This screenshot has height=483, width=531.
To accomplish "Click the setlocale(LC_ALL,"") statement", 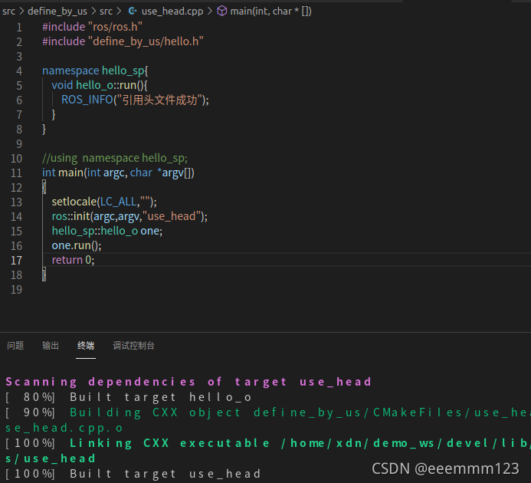I will pyautogui.click(x=104, y=202).
